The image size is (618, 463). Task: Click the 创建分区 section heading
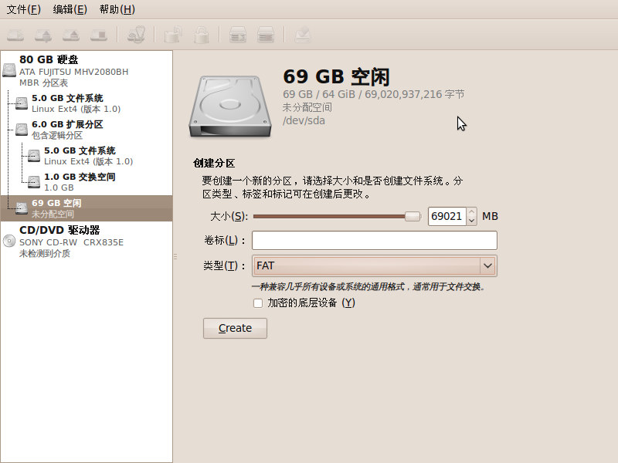pos(214,163)
